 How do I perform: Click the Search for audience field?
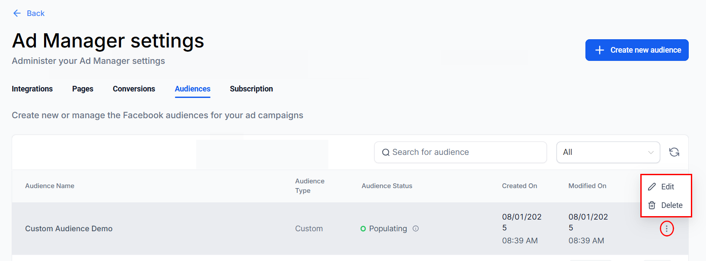(x=464, y=152)
